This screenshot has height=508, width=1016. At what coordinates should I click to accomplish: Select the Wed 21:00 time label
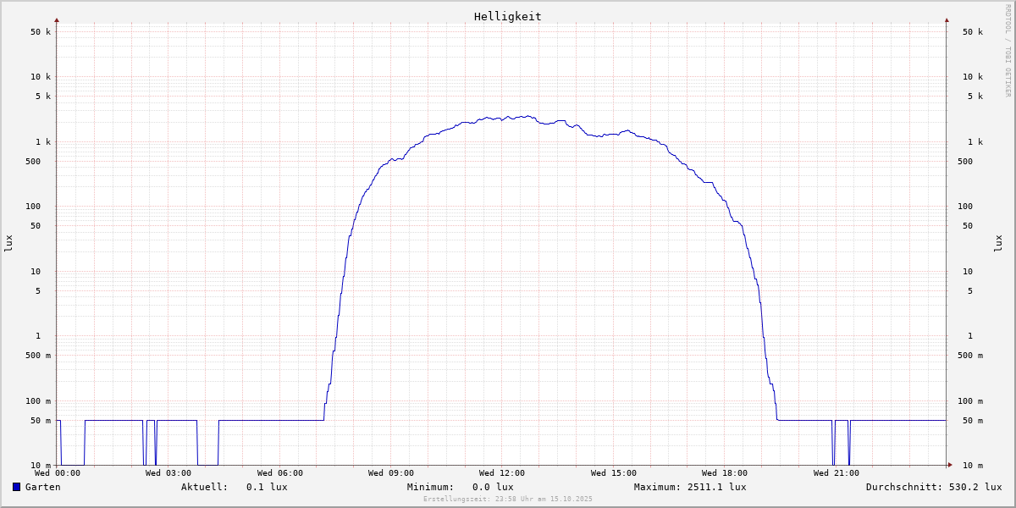pos(836,473)
